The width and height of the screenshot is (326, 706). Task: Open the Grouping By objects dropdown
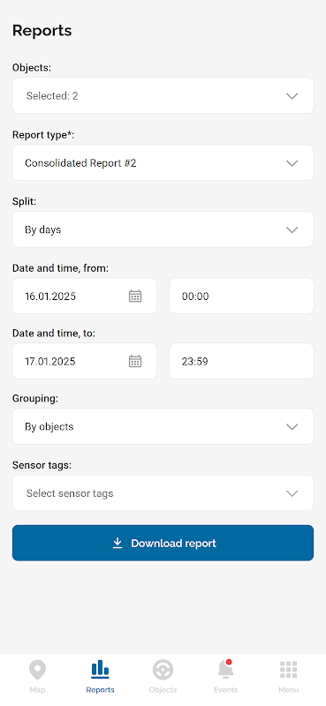[x=163, y=426]
